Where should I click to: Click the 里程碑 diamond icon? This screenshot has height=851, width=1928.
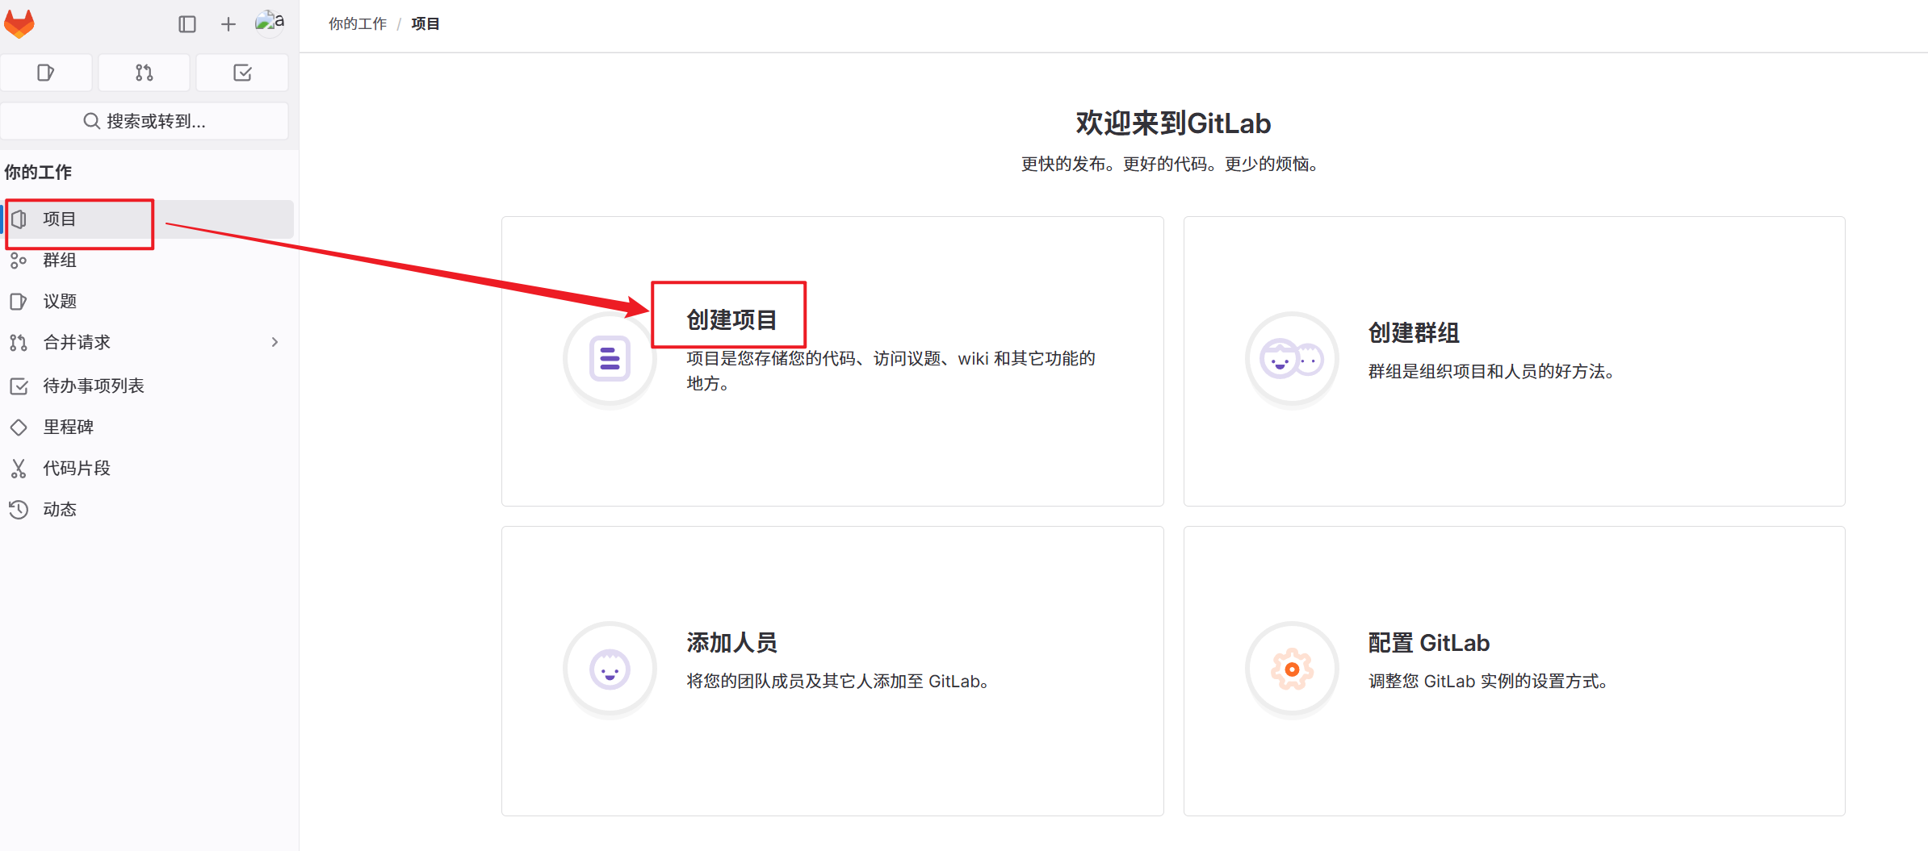pos(19,428)
